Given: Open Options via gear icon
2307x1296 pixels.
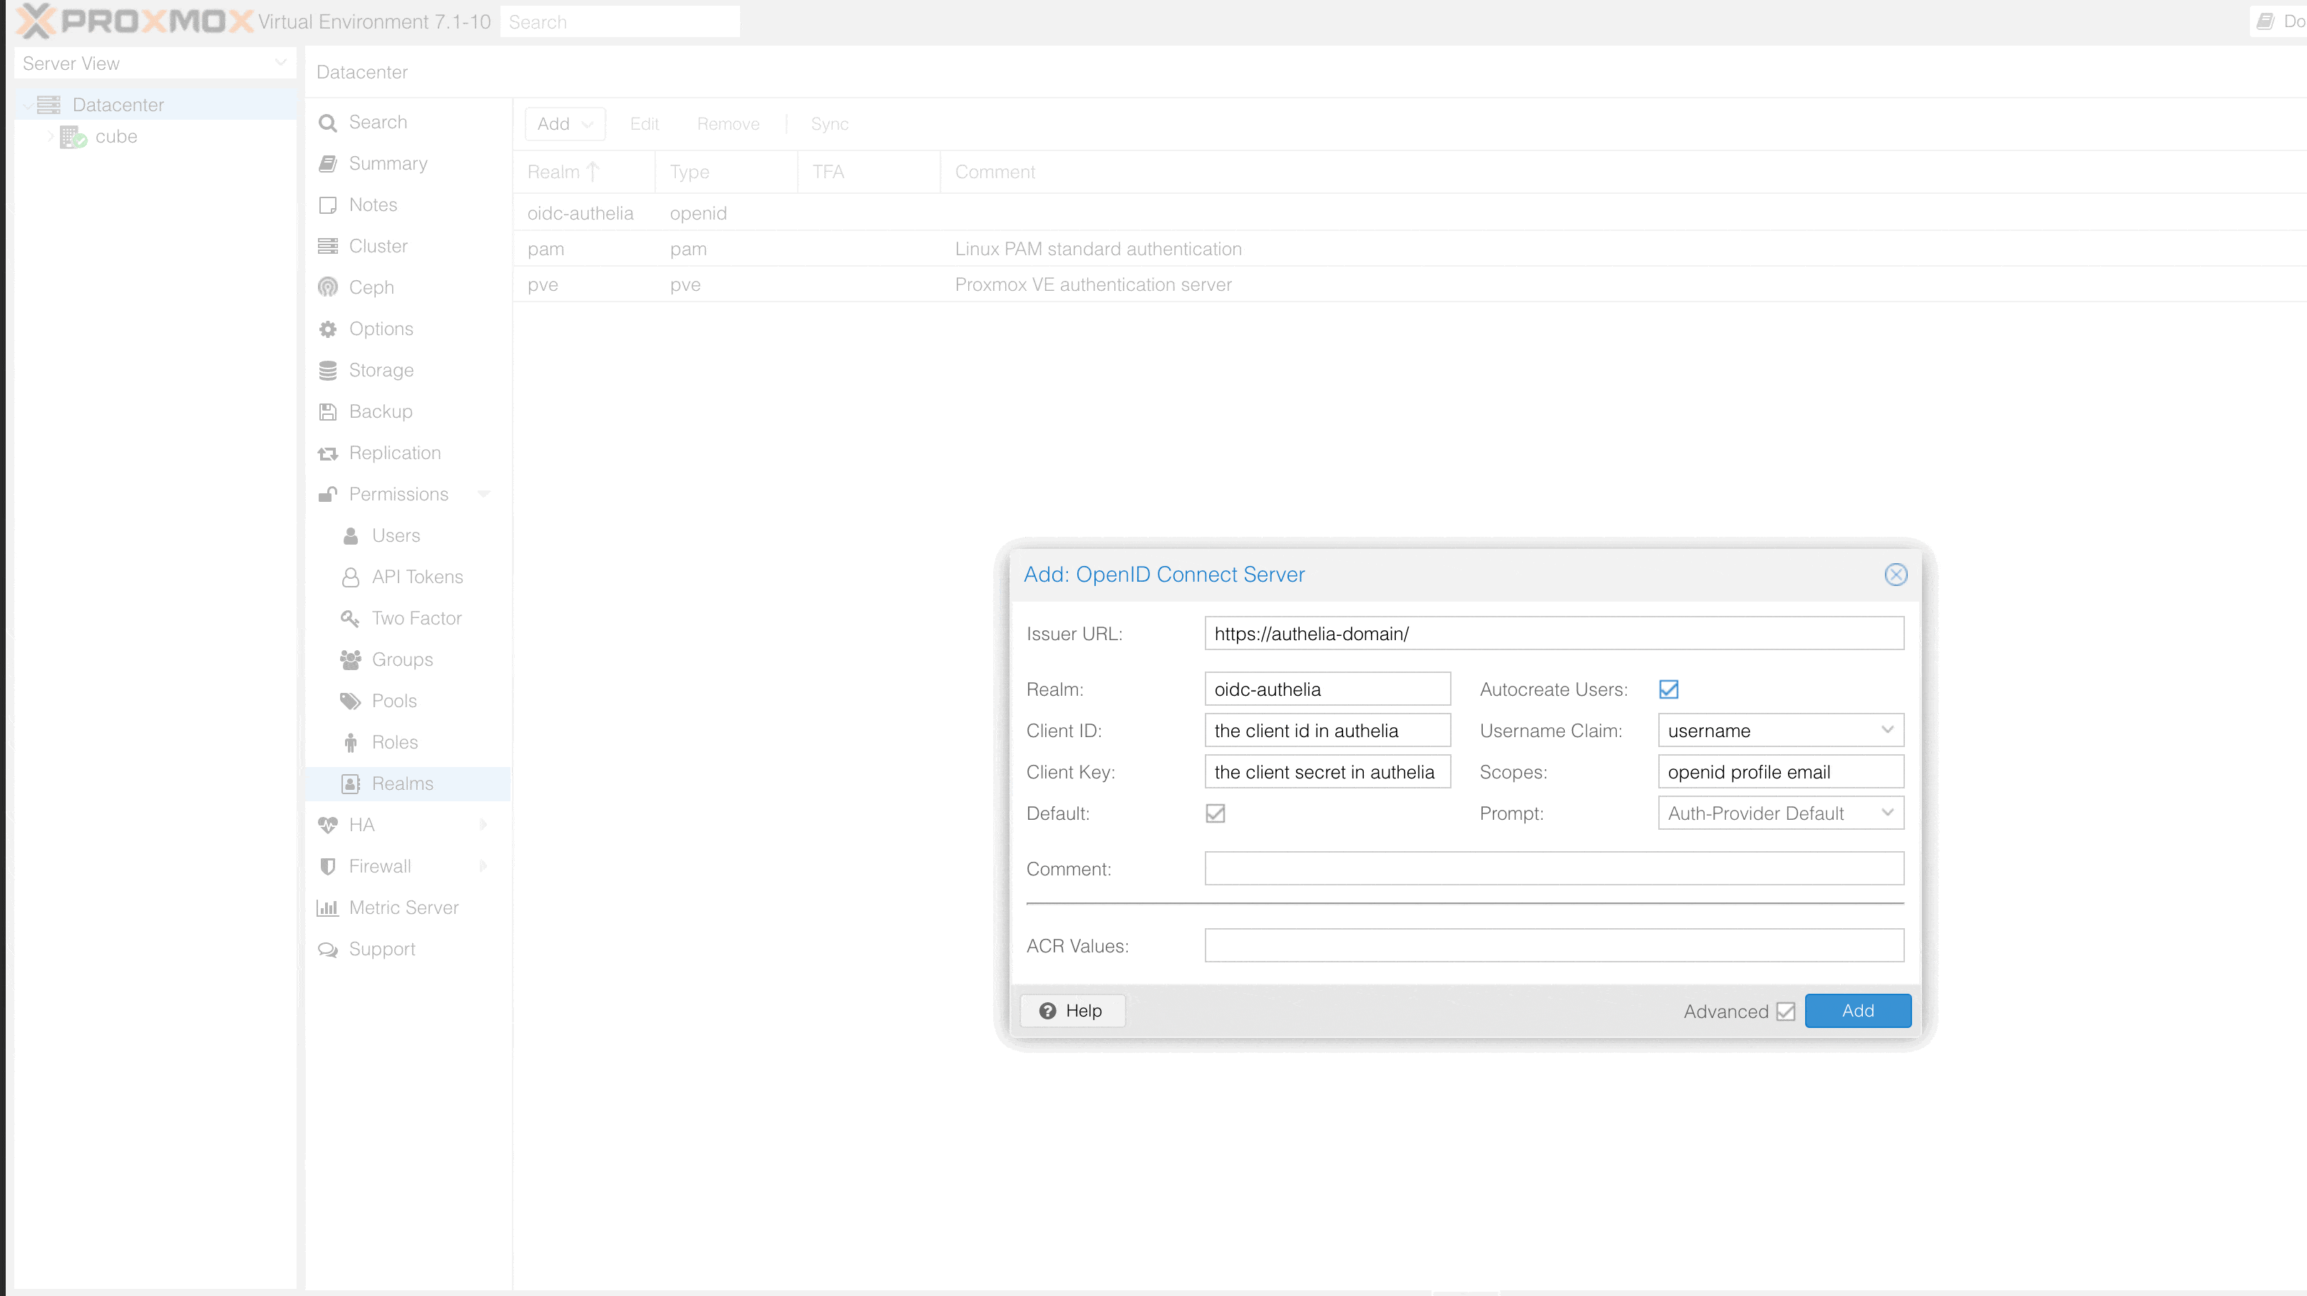Looking at the screenshot, I should click(328, 329).
